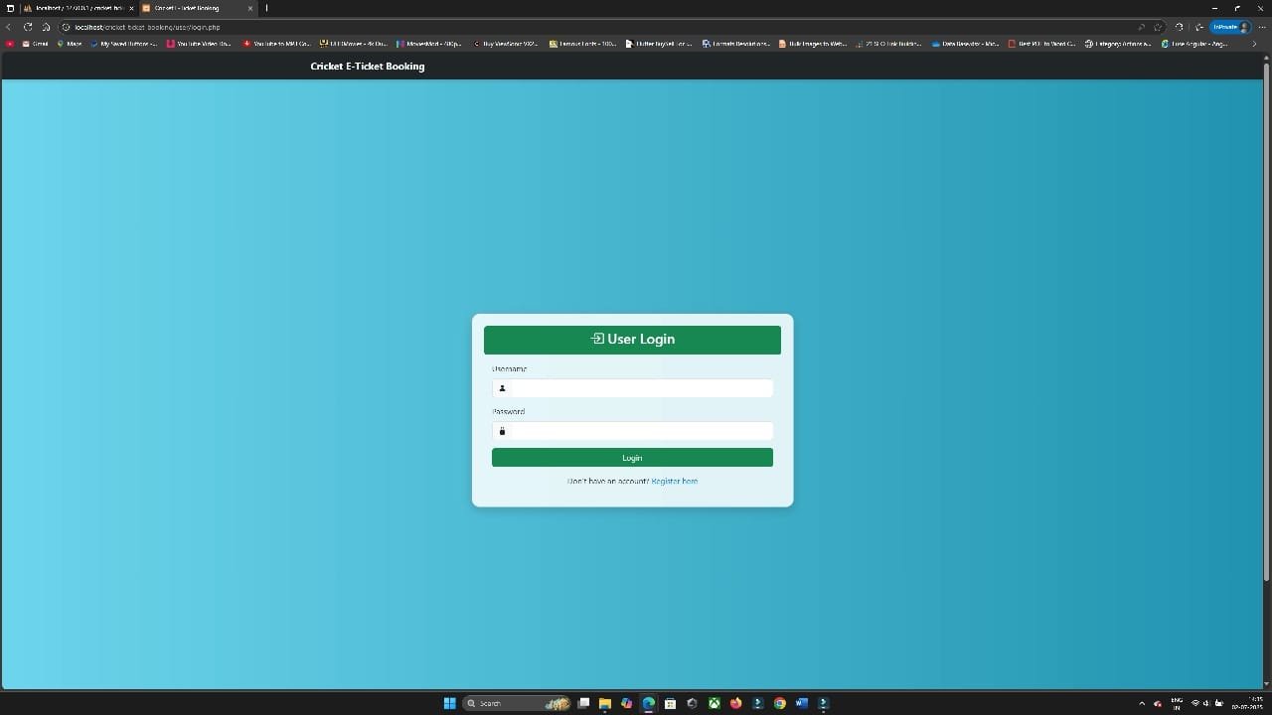Viewport: 1272px width, 715px height.
Task: Click the browser home icon
Action: click(x=46, y=27)
